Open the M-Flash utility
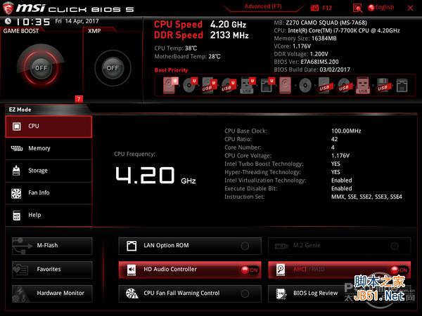 coord(52,246)
